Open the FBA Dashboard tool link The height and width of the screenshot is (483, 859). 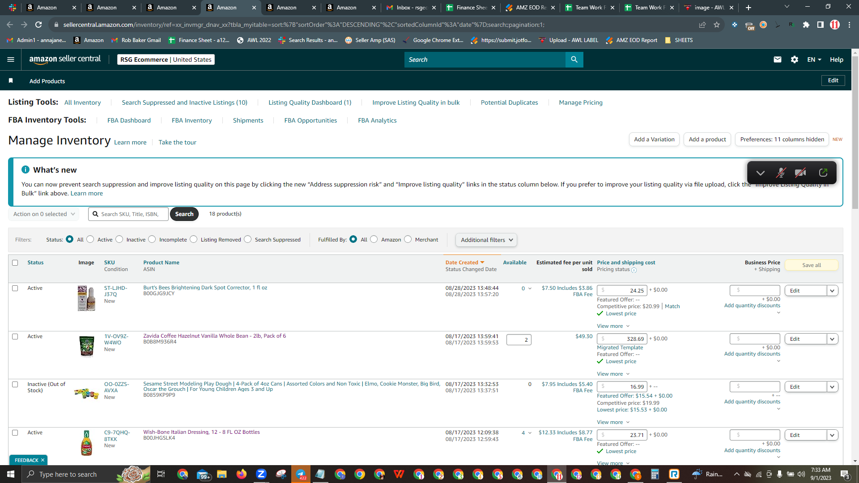coord(129,120)
